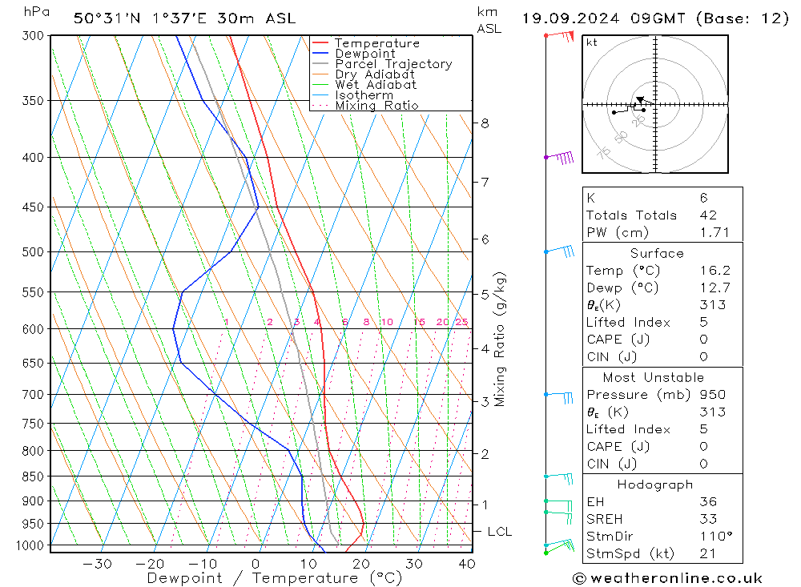The height and width of the screenshot is (587, 801).
Task: Click the mixing ratio '1' label
Action: 227,322
